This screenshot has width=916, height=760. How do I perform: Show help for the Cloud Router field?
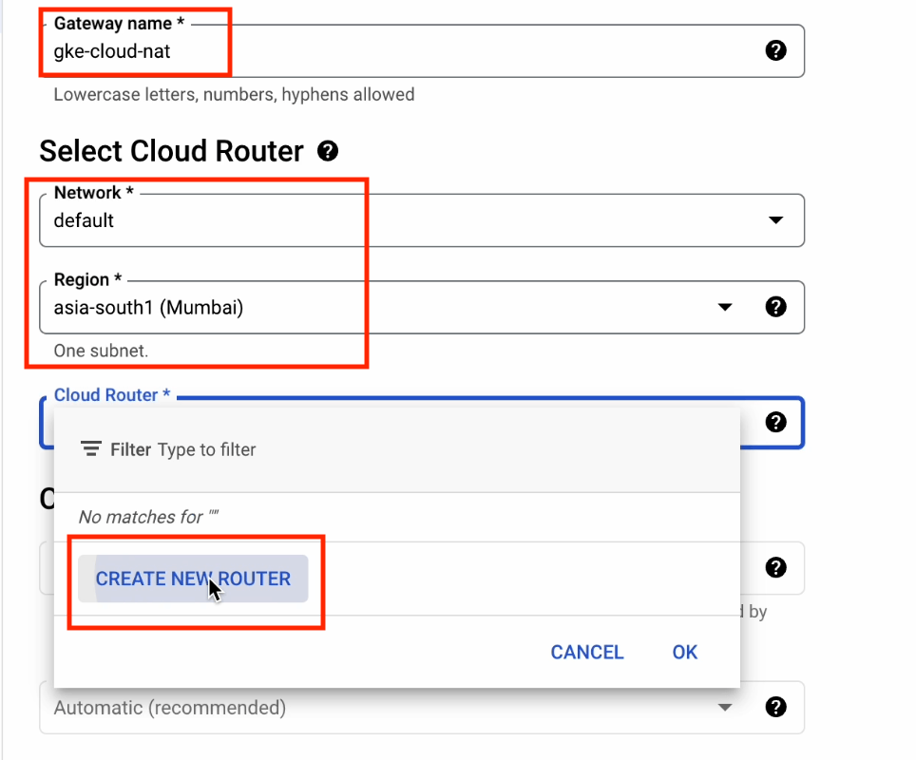(x=775, y=422)
